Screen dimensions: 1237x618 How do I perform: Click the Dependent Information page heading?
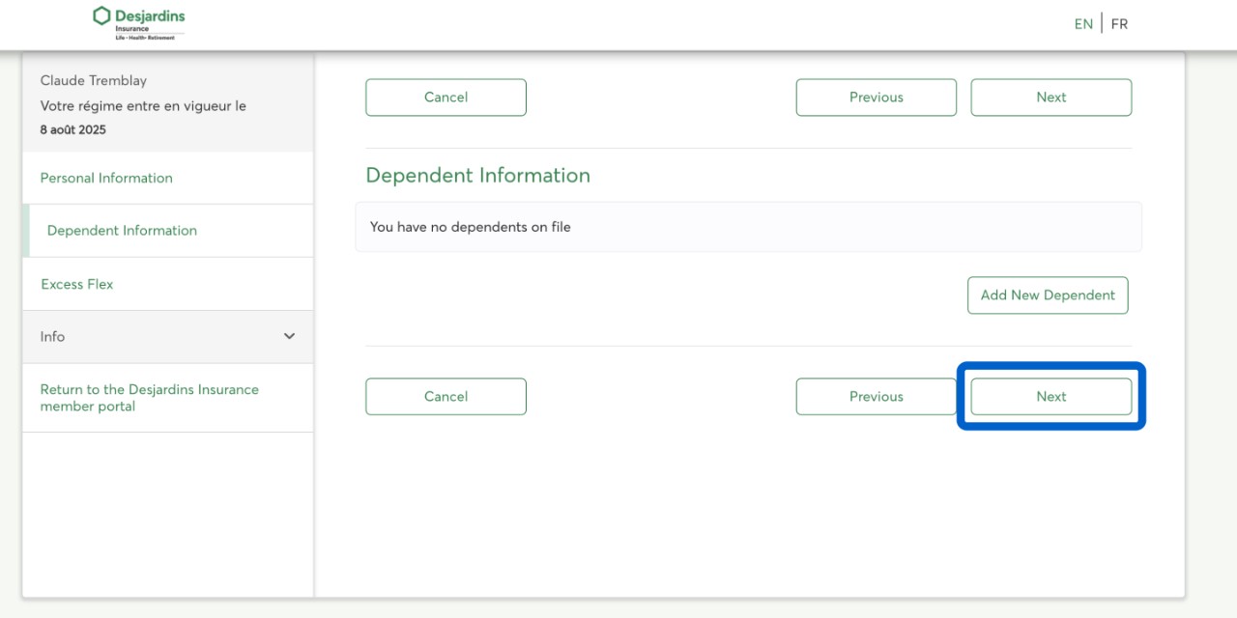click(477, 176)
